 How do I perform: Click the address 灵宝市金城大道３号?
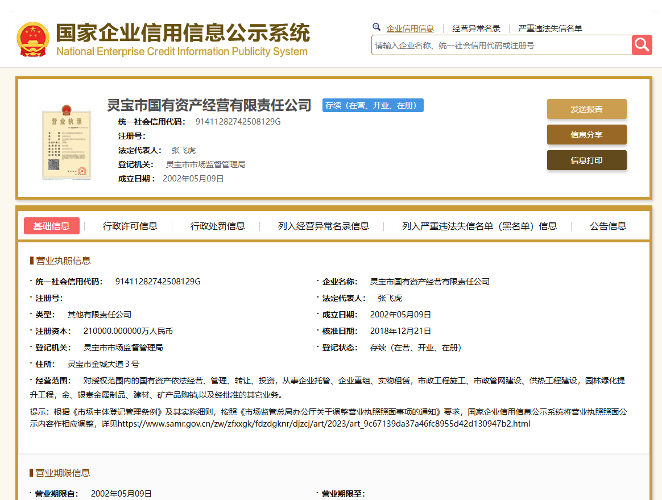coord(104,364)
